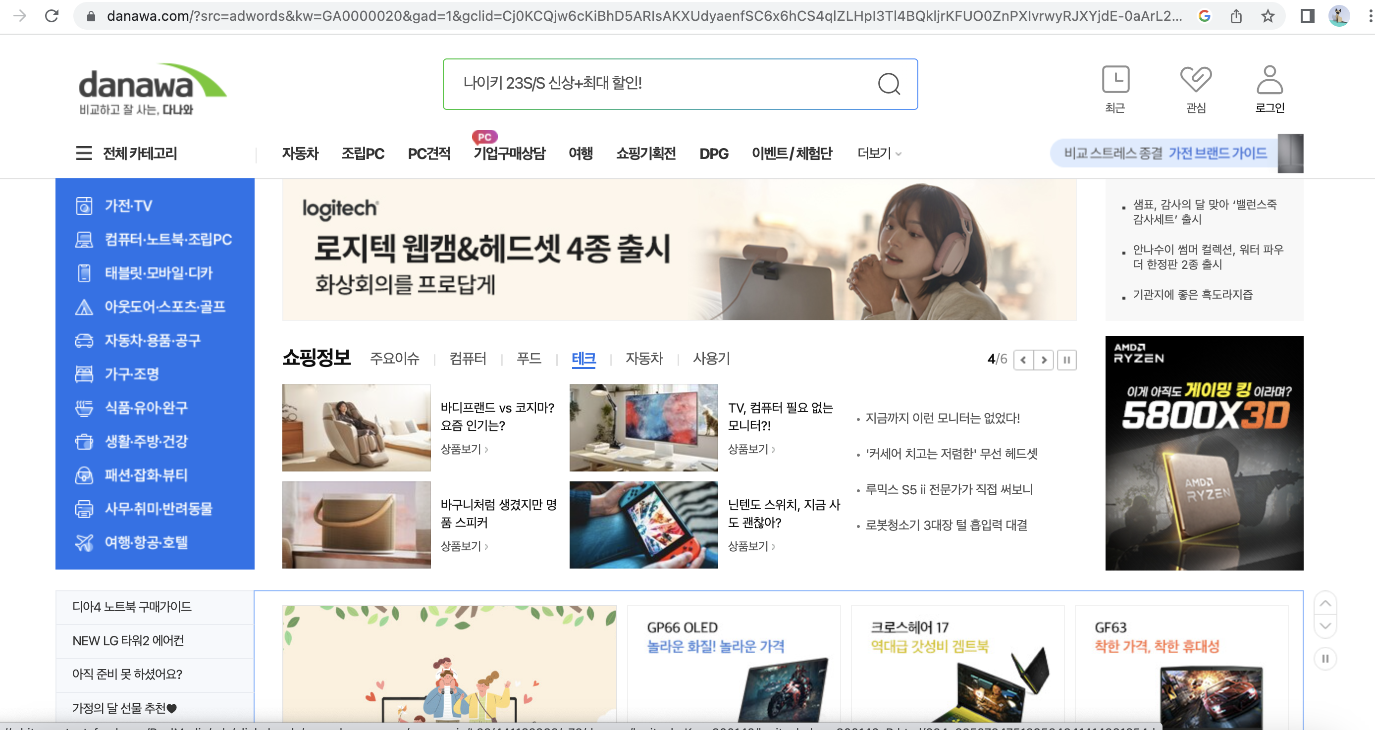Image resolution: width=1375 pixels, height=730 pixels.
Task: Click the browser share icon
Action: [x=1236, y=16]
